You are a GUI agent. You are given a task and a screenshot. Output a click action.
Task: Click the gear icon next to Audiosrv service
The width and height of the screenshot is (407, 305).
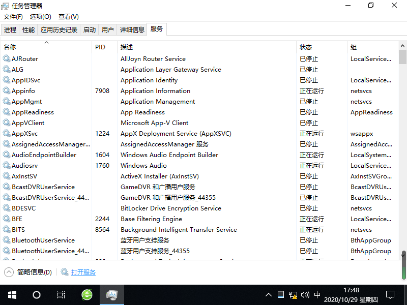(7, 166)
